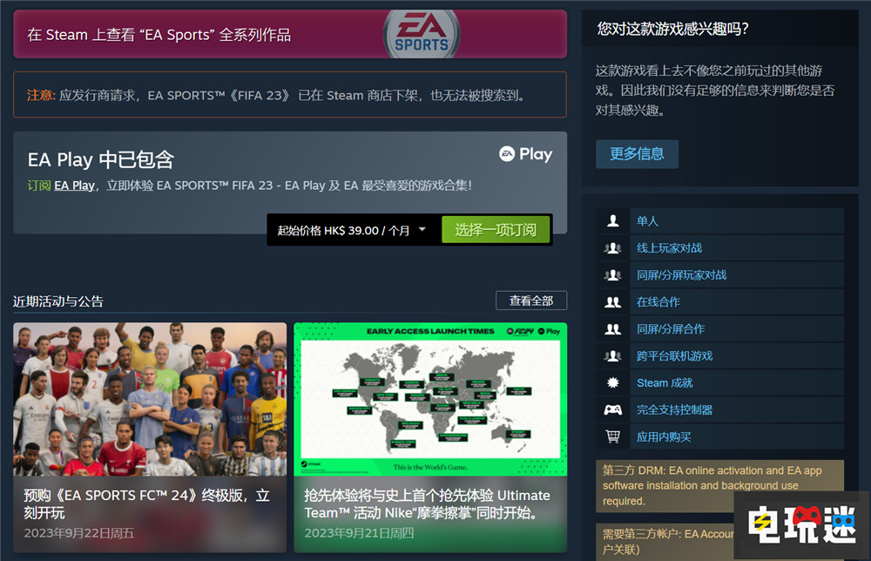Screen dimensions: 871x561
Task: Click the 跨平台联机游戏 cross-platform icon
Action: point(612,355)
